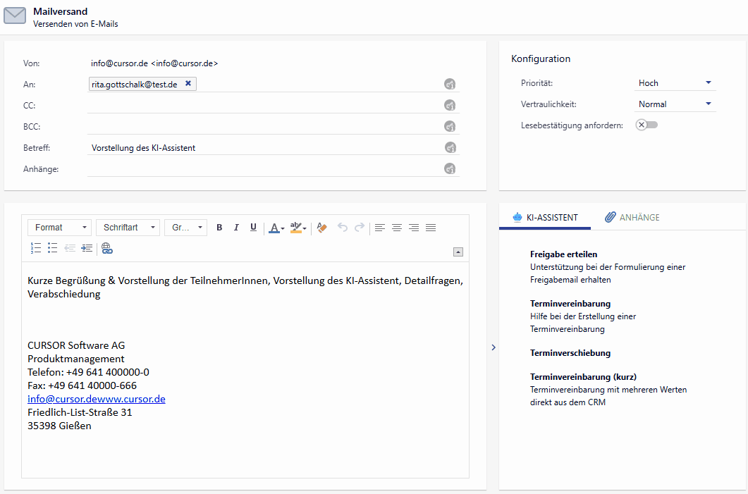Expand the Vertraulichkeit dropdown
The width and height of the screenshot is (748, 494).
[675, 104]
